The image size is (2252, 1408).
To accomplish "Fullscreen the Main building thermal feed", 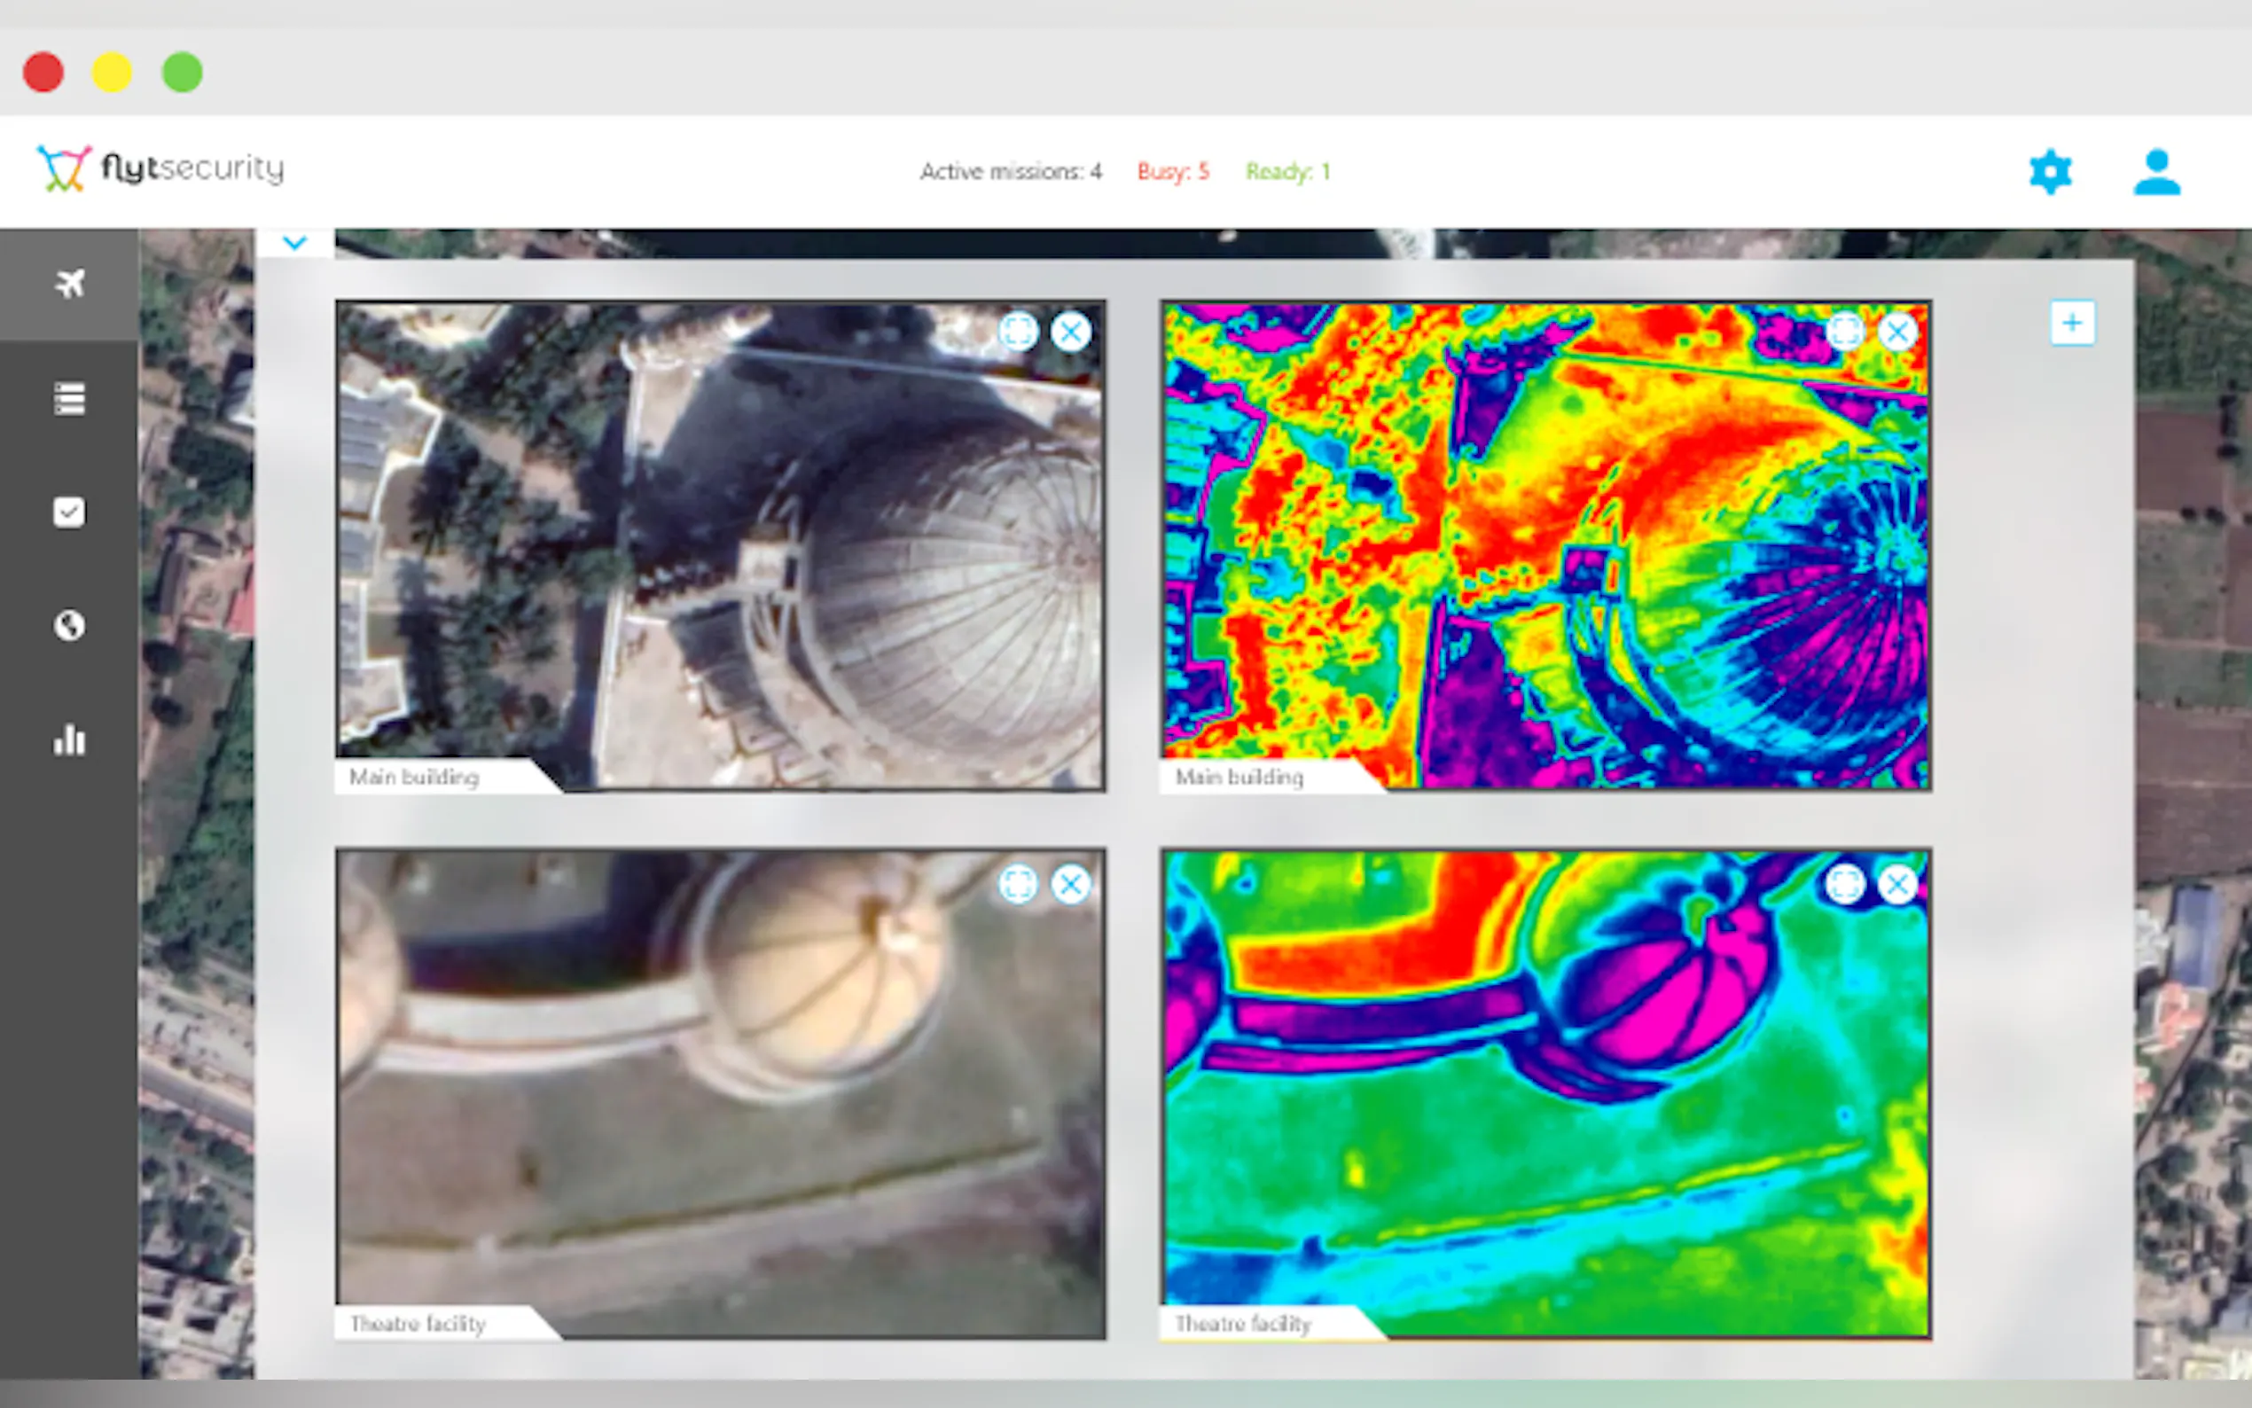I will click(x=1844, y=332).
